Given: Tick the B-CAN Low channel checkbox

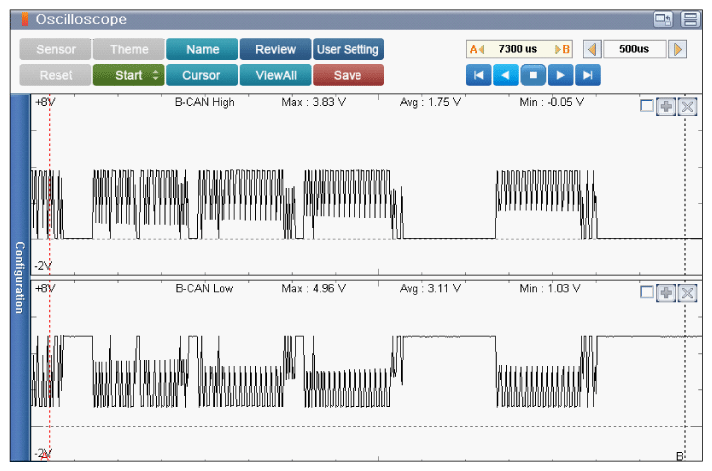Looking at the screenshot, I should [x=647, y=292].
